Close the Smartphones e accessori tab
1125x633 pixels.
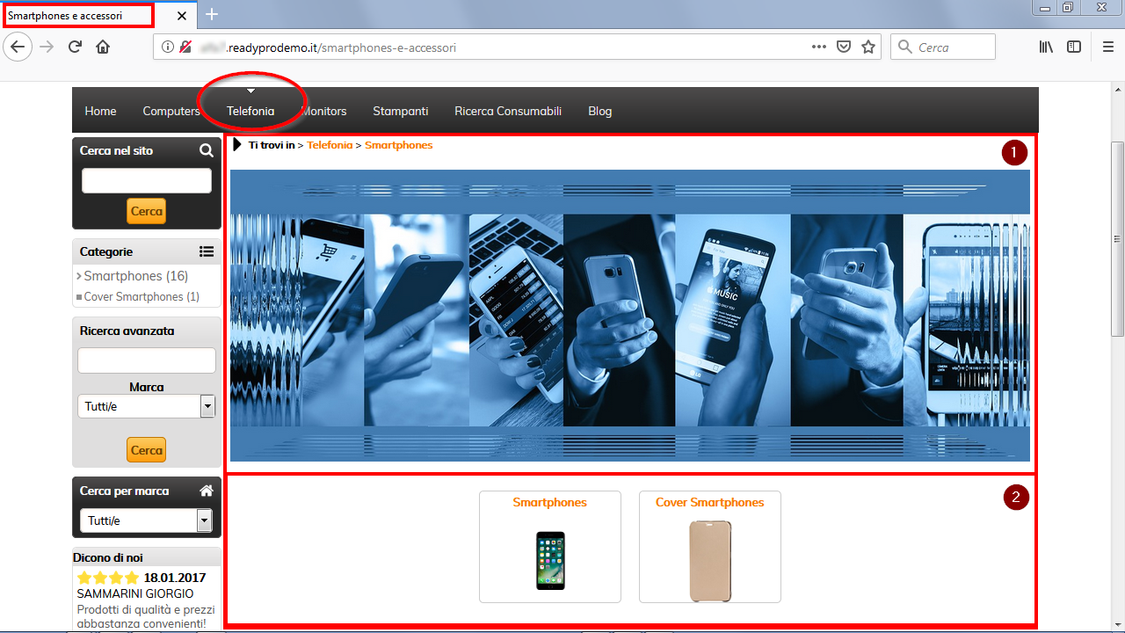pos(182,16)
